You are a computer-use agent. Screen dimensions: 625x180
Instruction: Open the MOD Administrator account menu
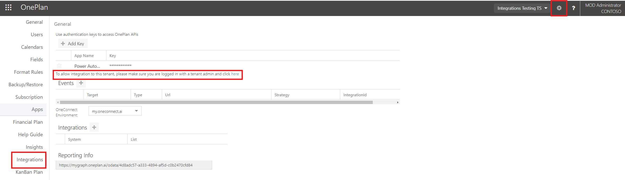[603, 8]
